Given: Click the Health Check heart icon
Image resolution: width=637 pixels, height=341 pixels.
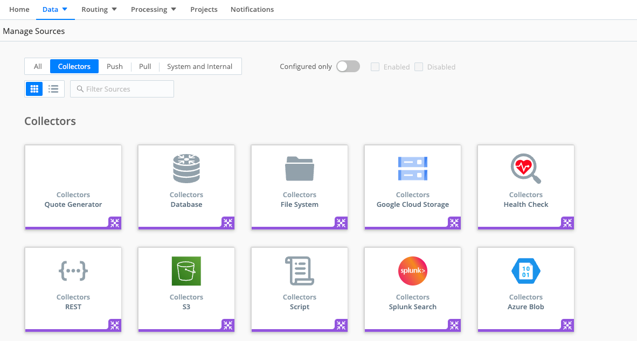Looking at the screenshot, I should point(525,169).
